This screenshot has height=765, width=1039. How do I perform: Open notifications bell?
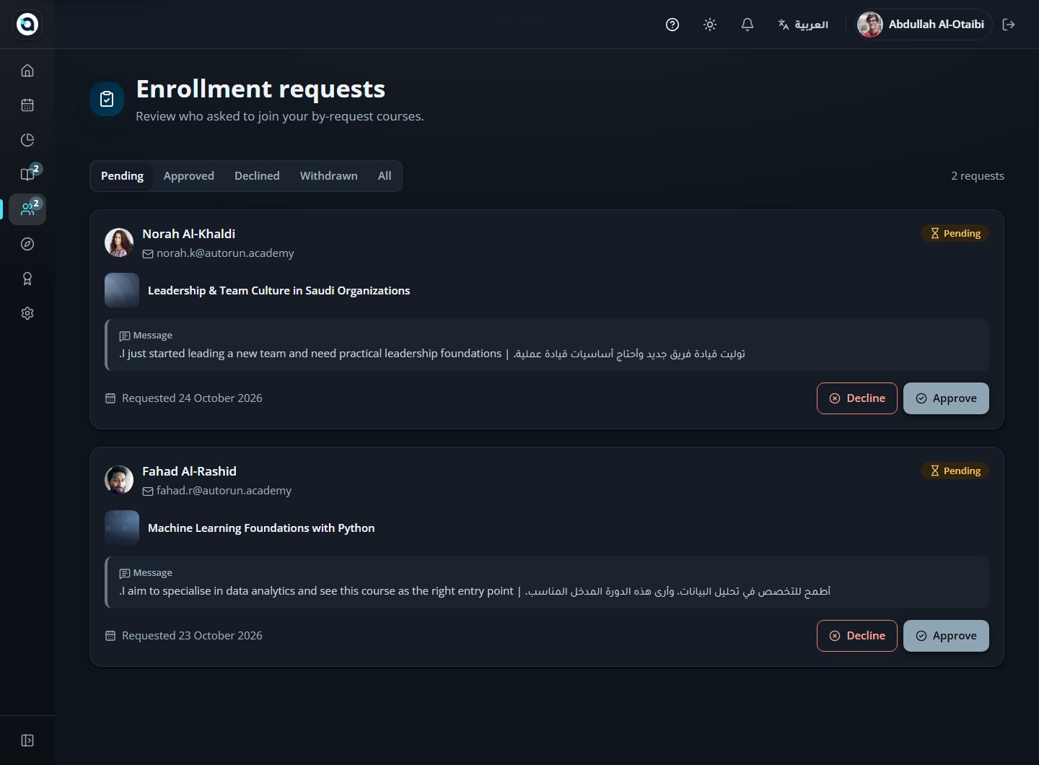[748, 25]
